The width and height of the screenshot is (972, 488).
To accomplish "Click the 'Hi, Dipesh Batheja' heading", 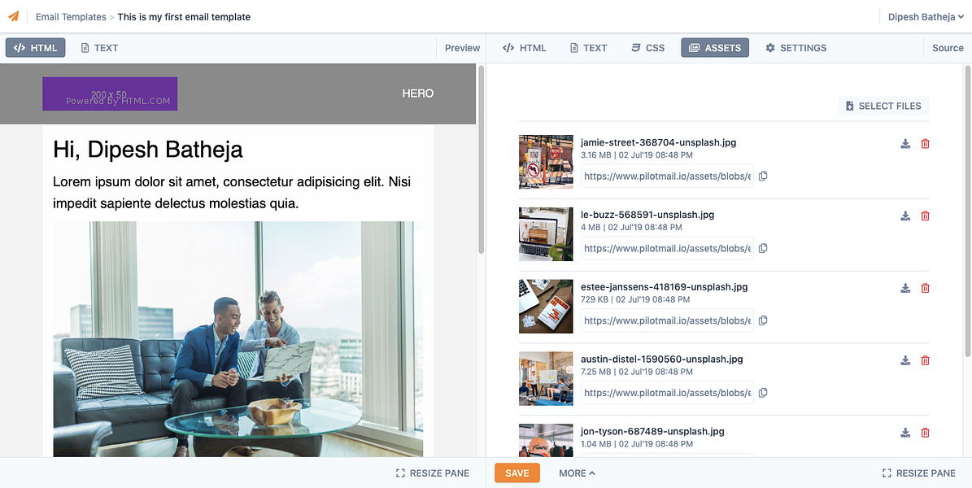I will 148,150.
